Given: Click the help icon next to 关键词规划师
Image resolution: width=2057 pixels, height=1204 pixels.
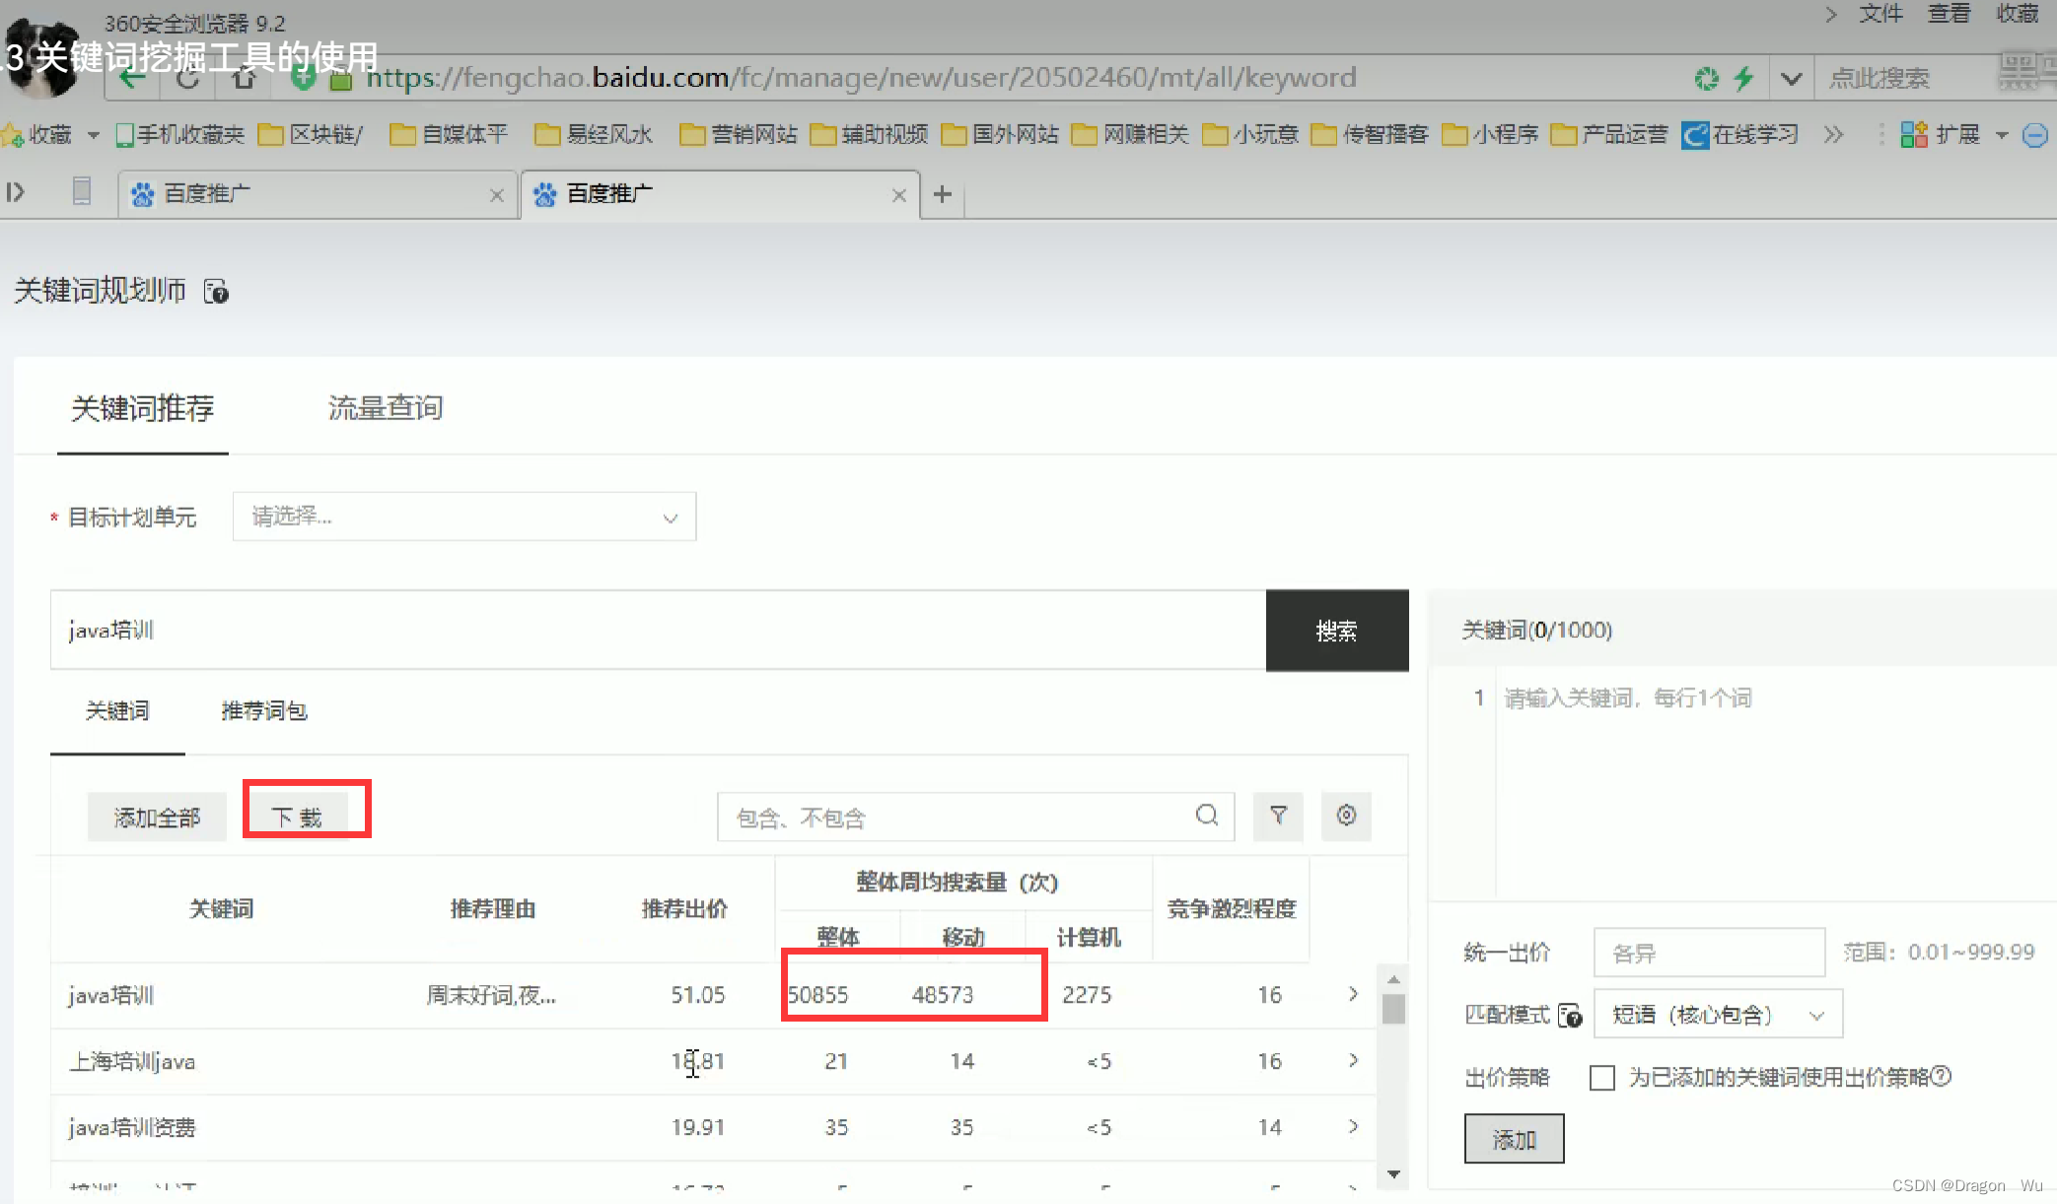Looking at the screenshot, I should tap(216, 292).
